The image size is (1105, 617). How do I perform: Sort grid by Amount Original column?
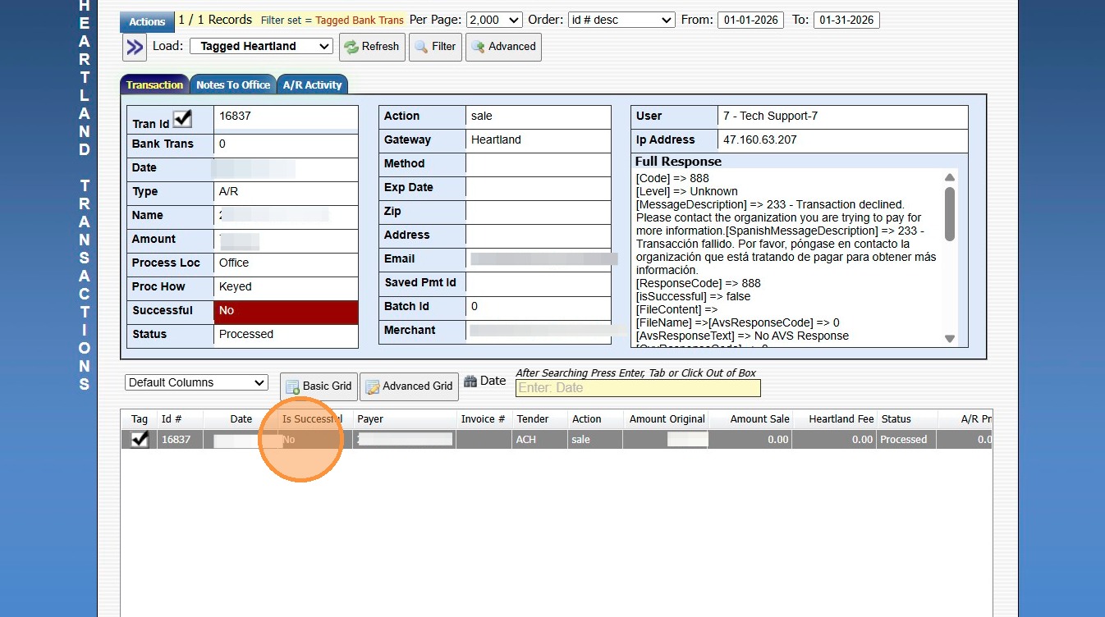666,418
